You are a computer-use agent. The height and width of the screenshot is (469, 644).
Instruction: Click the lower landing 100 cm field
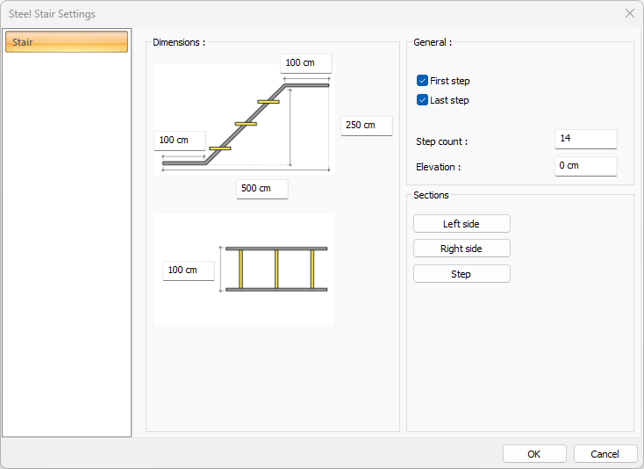click(179, 141)
